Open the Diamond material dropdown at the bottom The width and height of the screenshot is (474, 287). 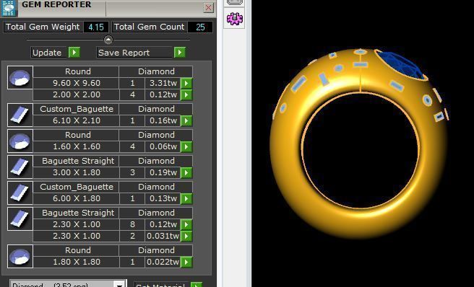119,285
